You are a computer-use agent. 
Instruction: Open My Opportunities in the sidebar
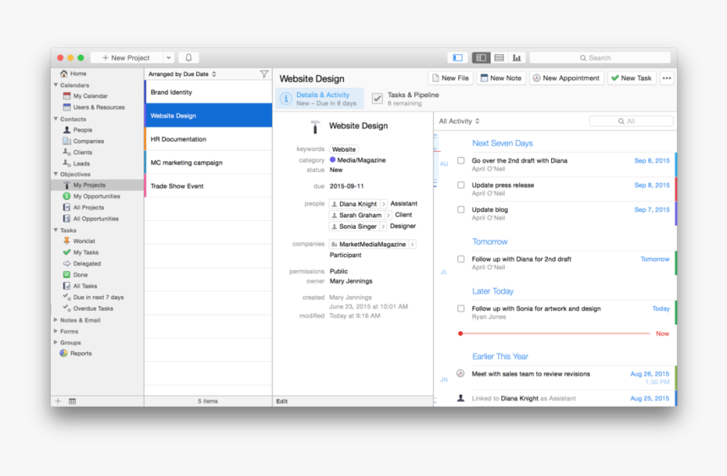91,197
